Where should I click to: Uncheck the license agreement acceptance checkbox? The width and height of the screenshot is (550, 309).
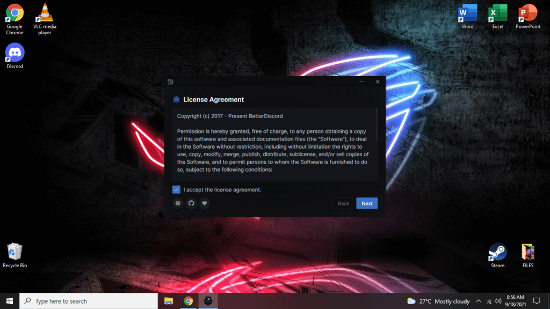coord(177,189)
